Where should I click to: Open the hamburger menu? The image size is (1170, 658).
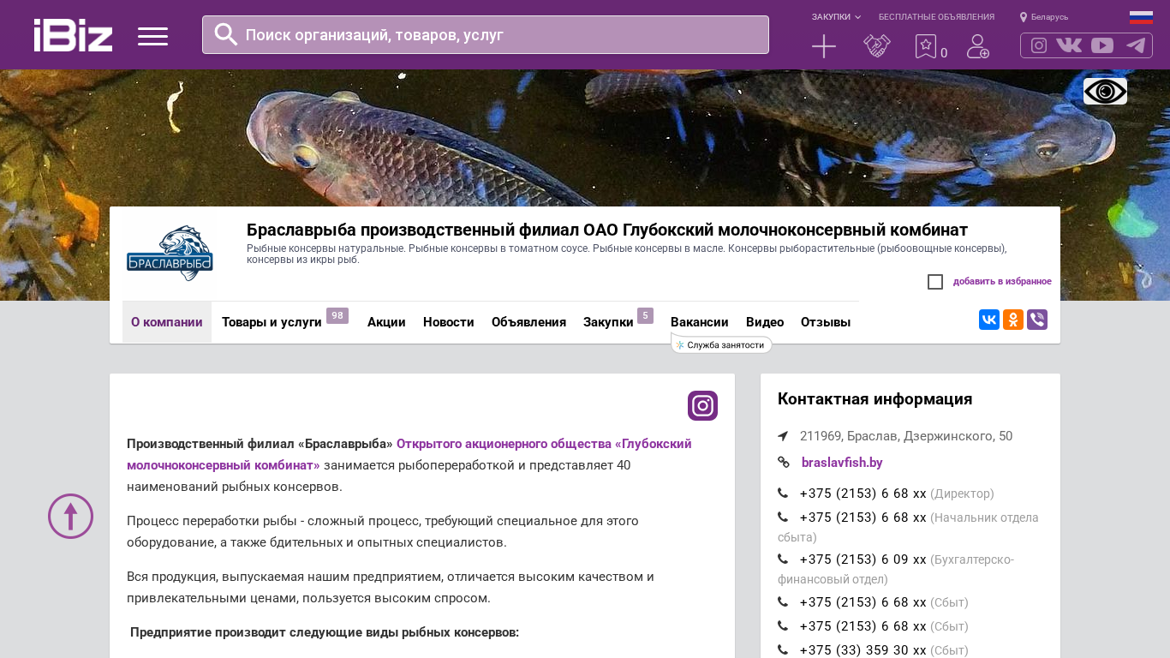[x=152, y=36]
